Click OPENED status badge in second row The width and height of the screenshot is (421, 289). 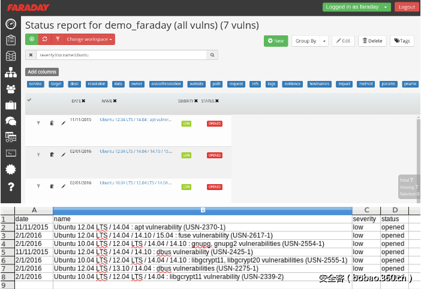tap(215, 155)
